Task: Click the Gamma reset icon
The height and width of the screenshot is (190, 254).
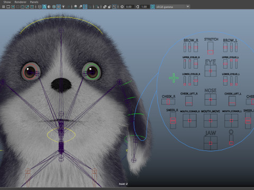Action: (138, 7)
